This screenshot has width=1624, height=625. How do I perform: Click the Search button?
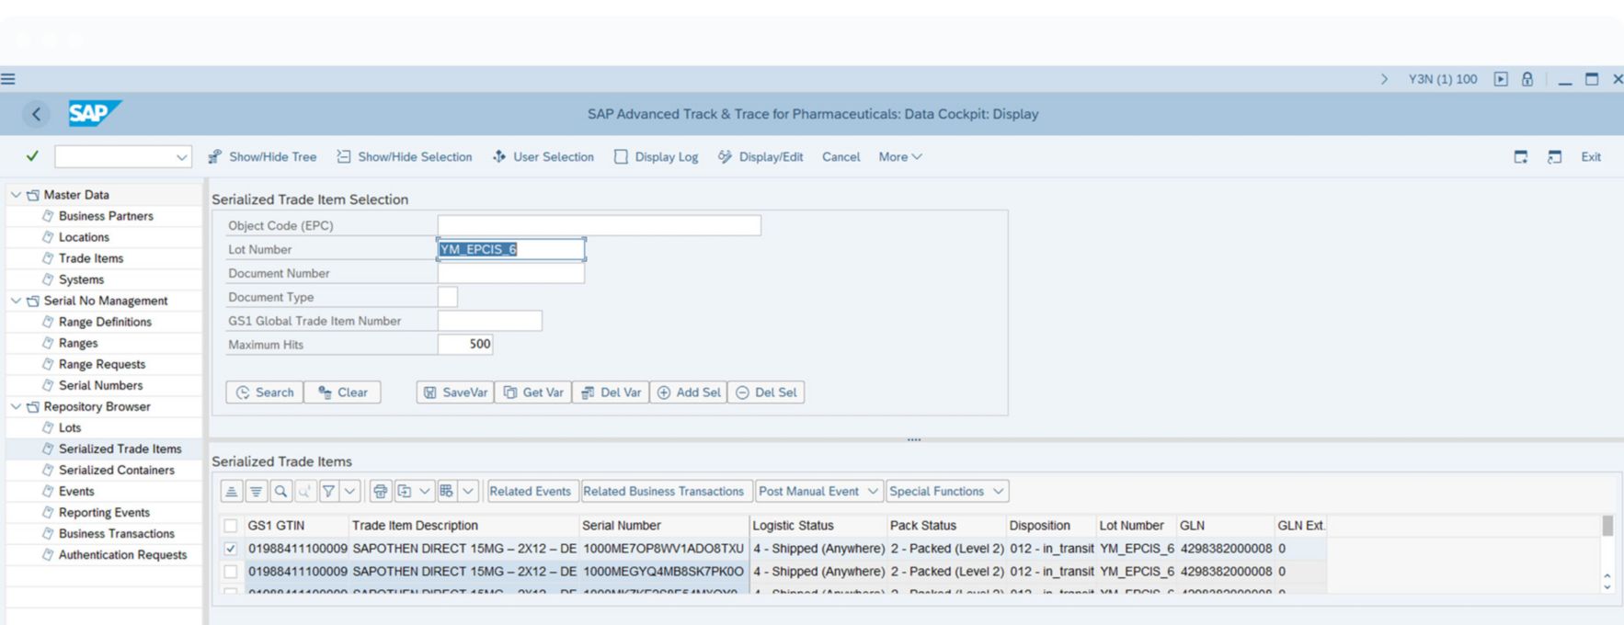[x=265, y=392]
